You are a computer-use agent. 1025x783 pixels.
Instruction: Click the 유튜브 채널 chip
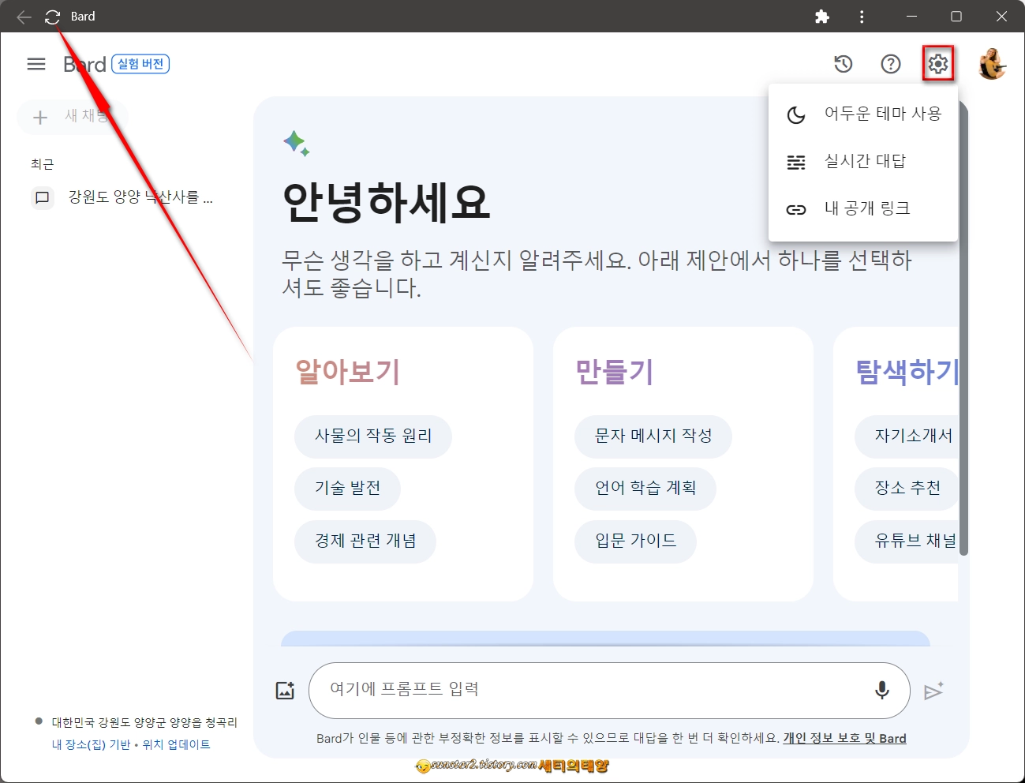pyautogui.click(x=907, y=541)
